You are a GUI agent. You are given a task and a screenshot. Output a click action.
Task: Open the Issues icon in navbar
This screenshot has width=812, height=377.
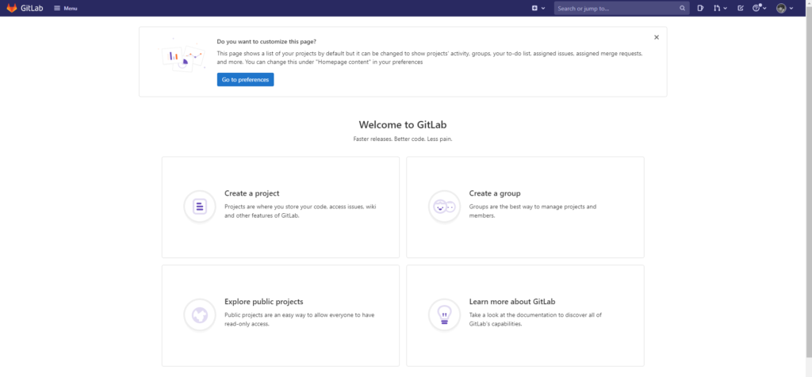tap(701, 8)
